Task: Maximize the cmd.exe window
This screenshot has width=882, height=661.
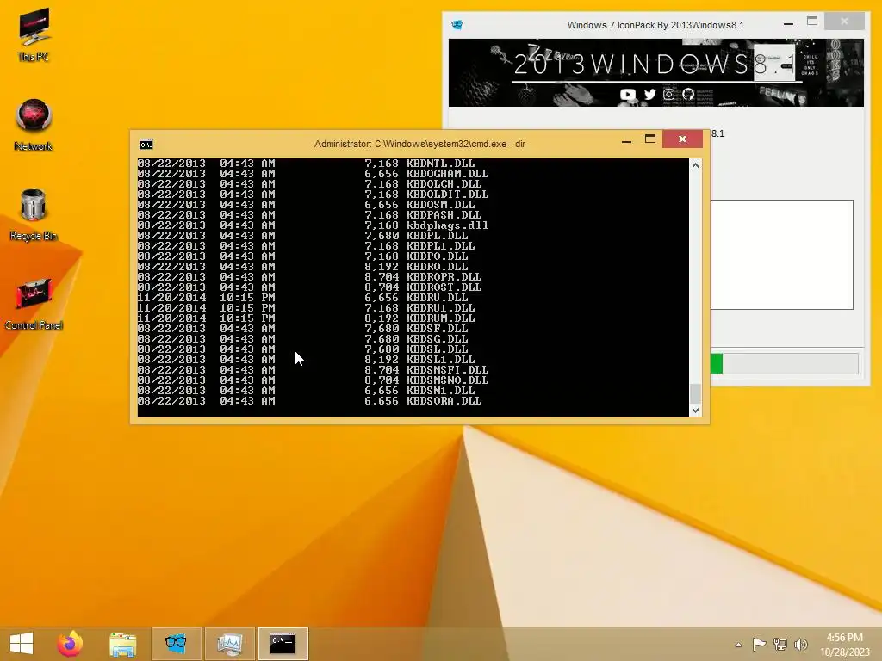Action: (649, 139)
